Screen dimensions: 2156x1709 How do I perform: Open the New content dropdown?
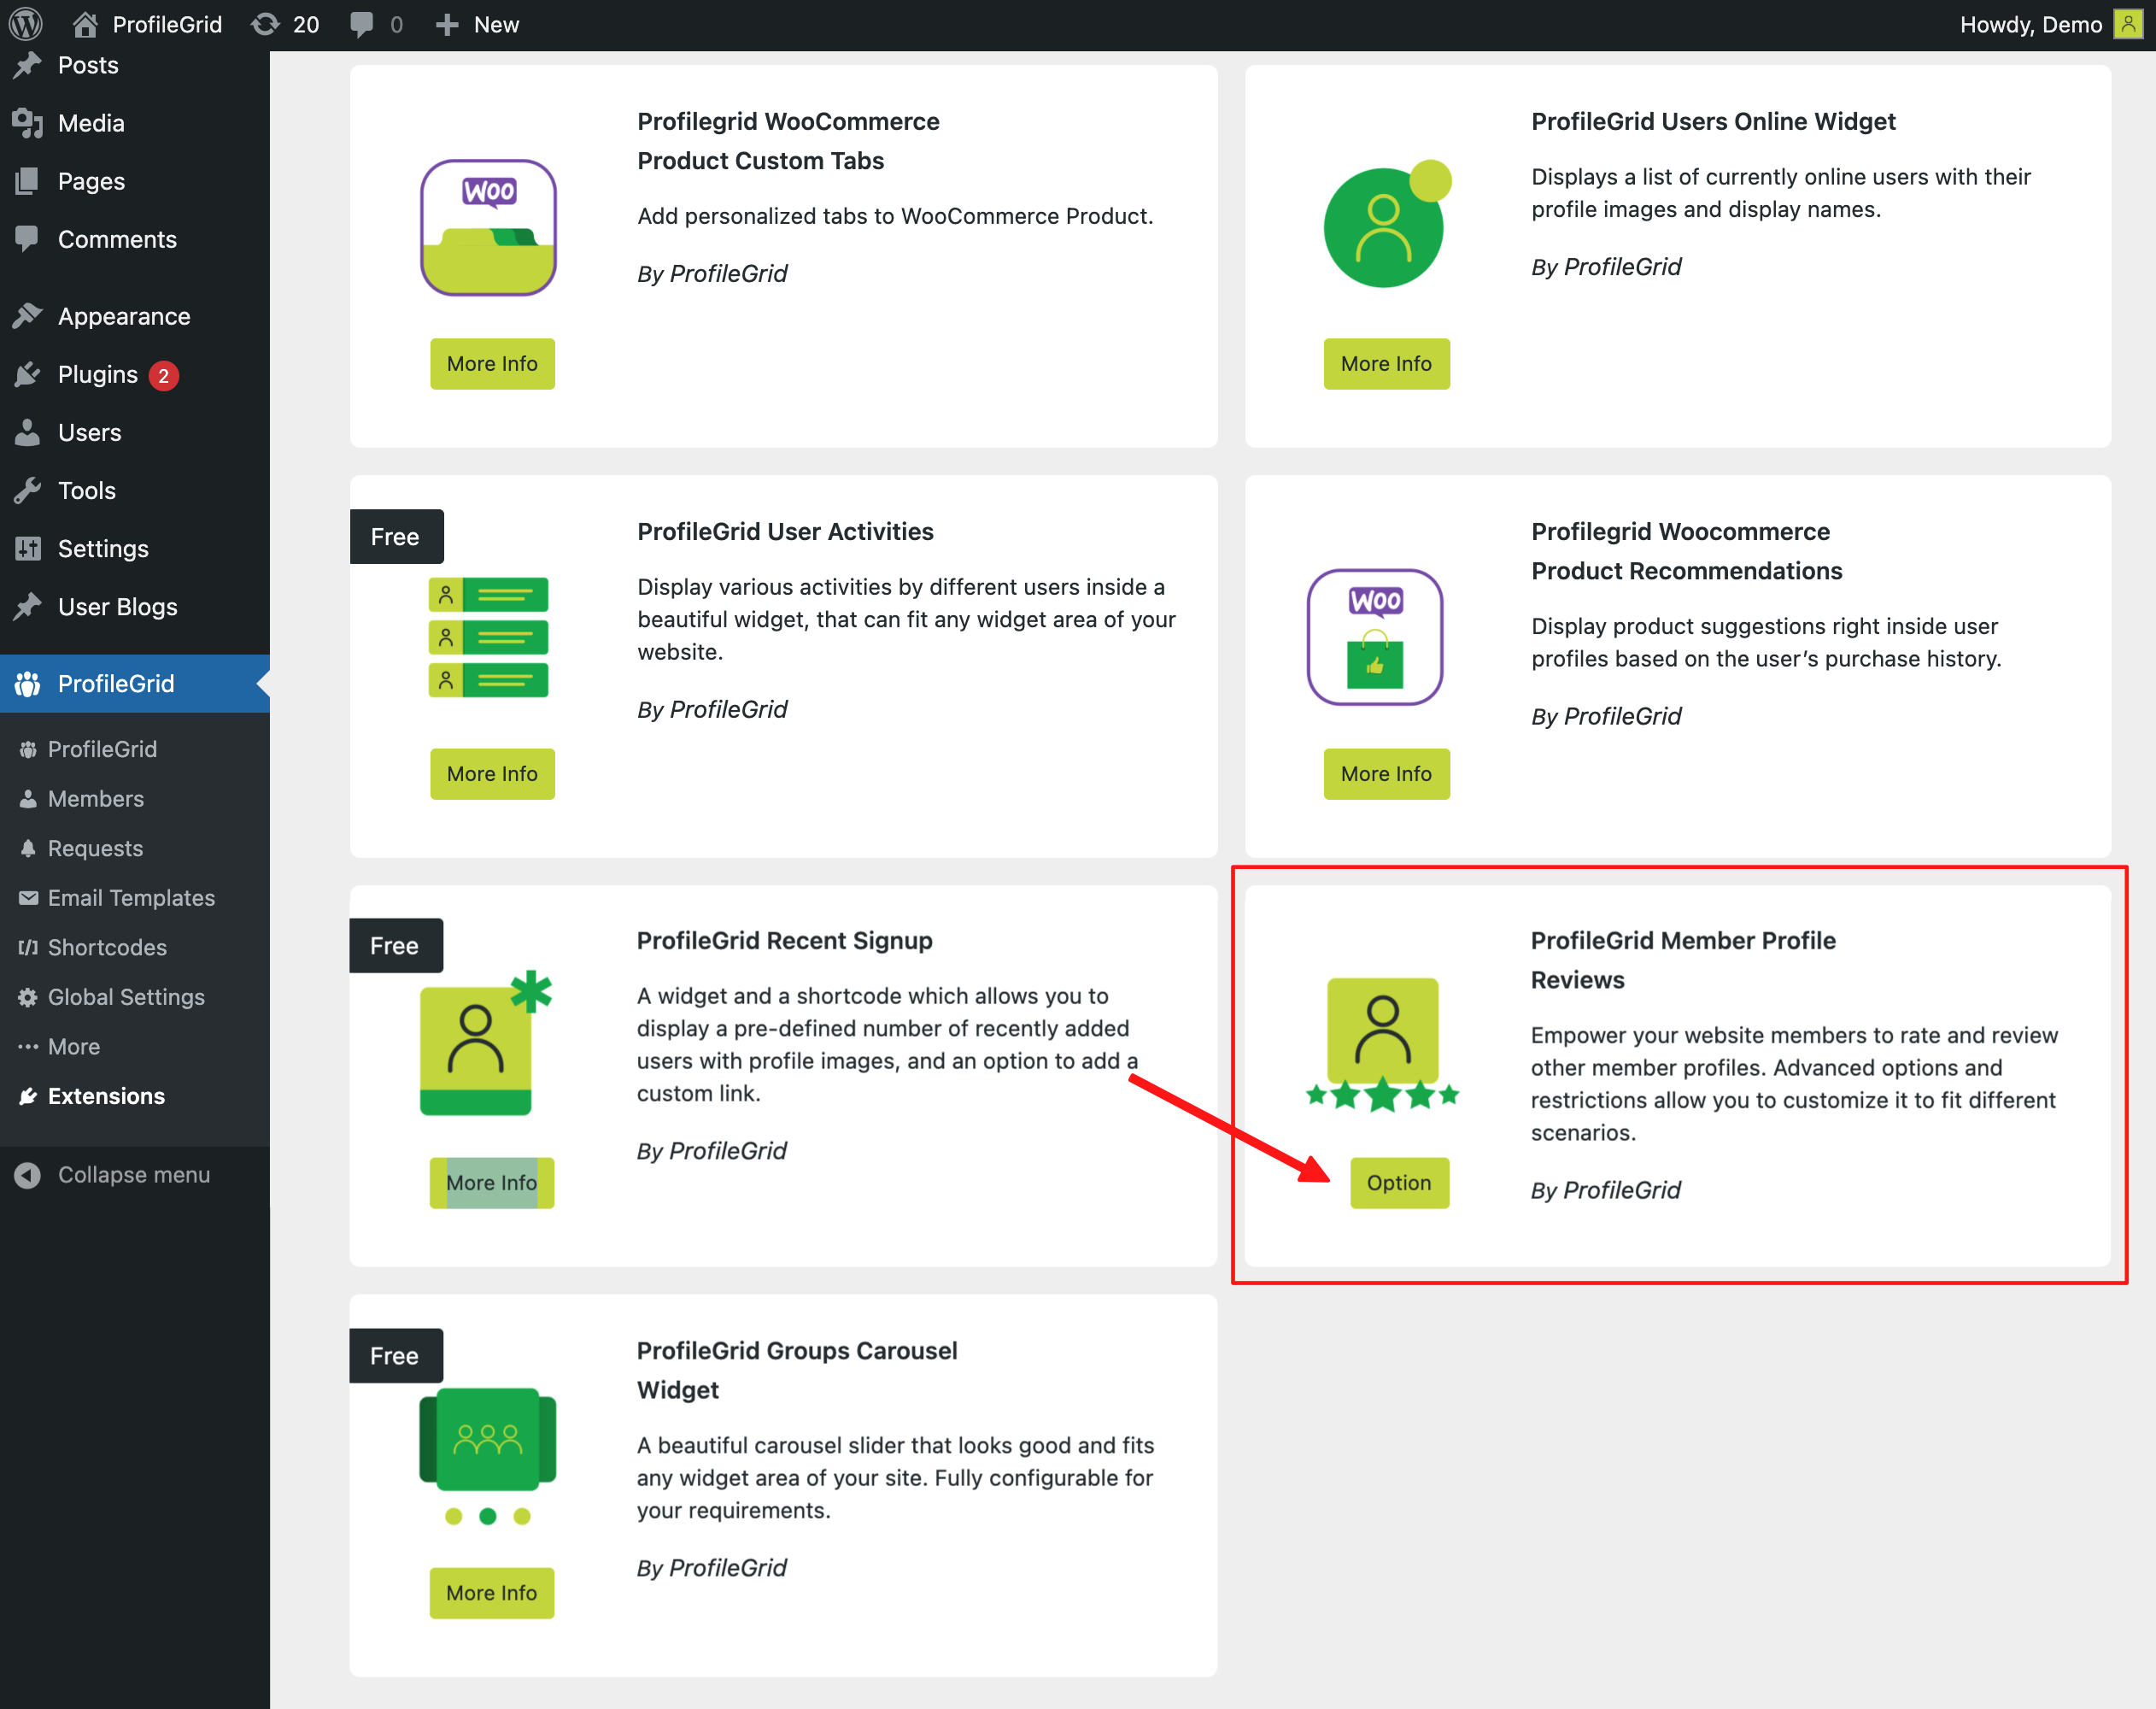point(478,24)
